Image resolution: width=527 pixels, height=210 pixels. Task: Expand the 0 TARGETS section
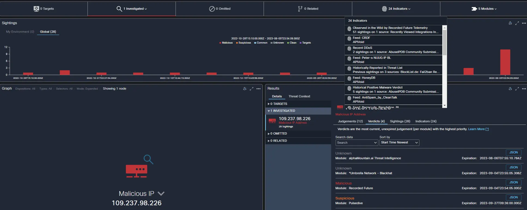tap(278, 104)
